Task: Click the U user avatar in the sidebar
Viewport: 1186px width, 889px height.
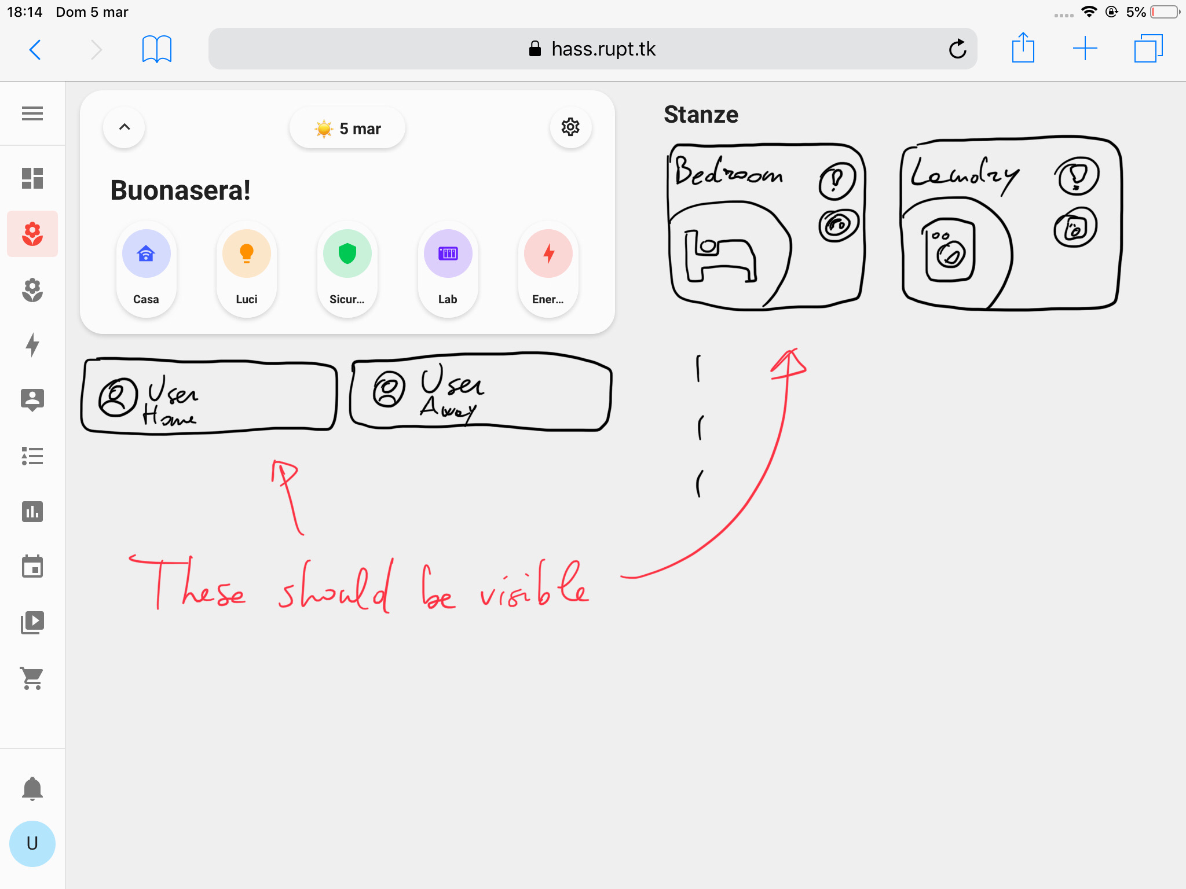Action: pyautogui.click(x=32, y=844)
